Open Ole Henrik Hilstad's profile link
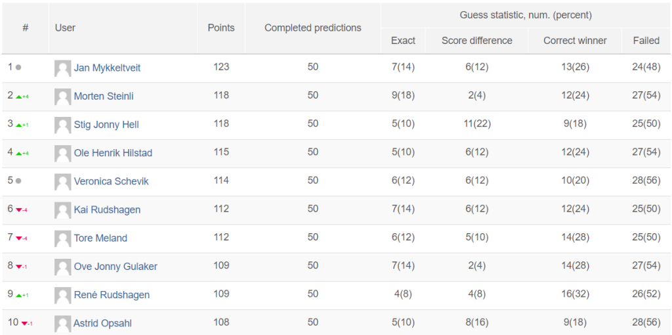672x335 pixels. [113, 152]
